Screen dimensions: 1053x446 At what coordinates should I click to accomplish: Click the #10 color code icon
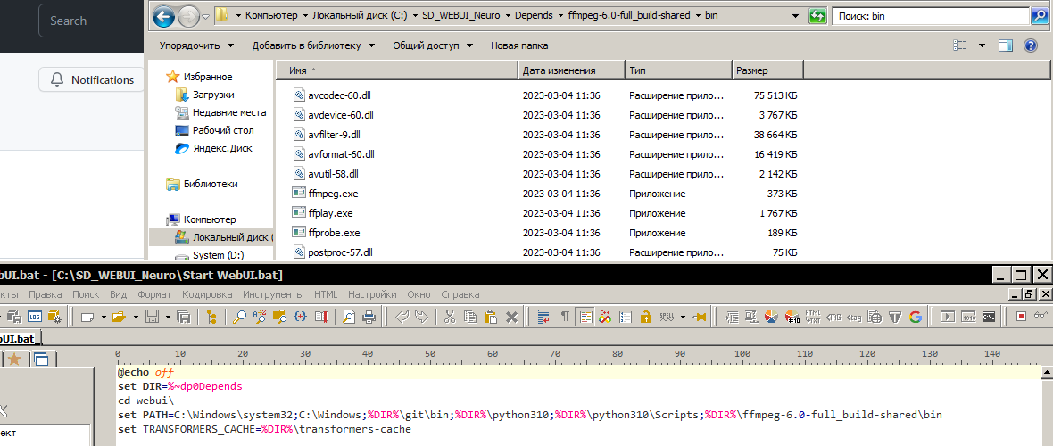792,317
